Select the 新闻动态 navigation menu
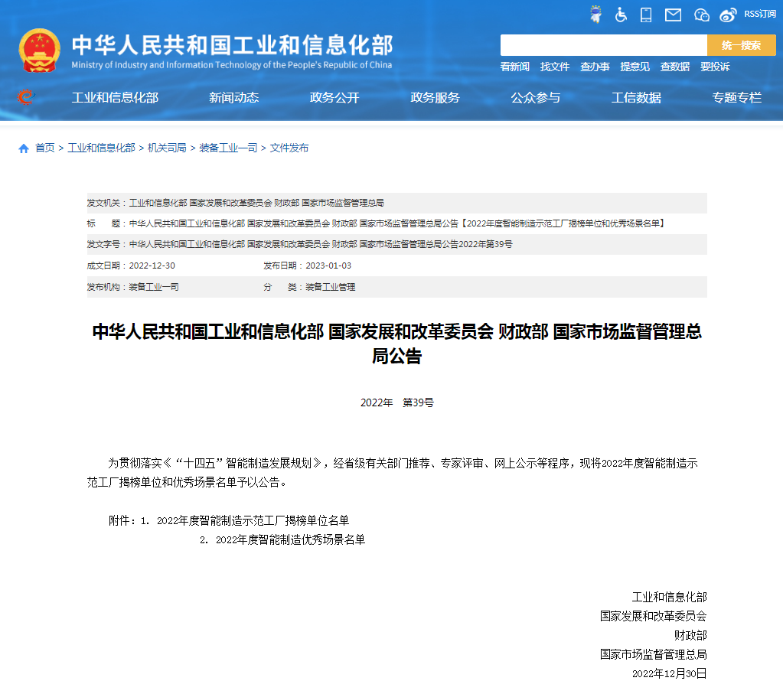The image size is (783, 694). click(233, 98)
